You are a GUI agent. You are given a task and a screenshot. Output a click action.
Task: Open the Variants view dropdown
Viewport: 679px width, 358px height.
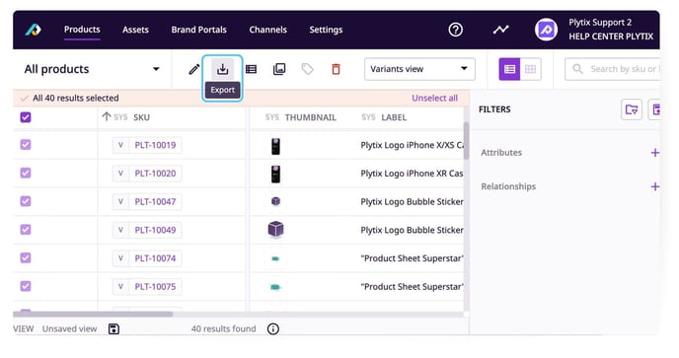pyautogui.click(x=419, y=69)
